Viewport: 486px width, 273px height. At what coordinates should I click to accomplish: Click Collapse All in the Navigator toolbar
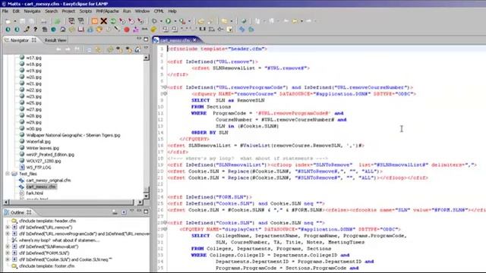[89, 49]
